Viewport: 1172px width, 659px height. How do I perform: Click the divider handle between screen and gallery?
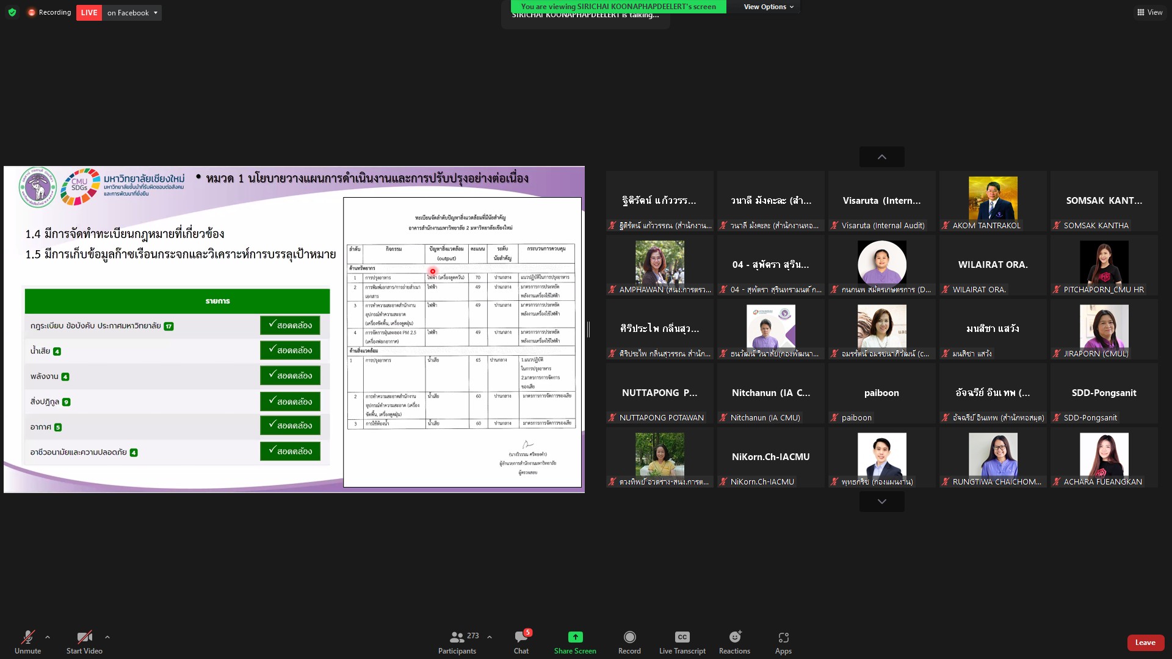coord(588,329)
